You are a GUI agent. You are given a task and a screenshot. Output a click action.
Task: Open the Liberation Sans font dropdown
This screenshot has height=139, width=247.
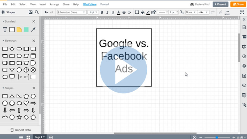tap(72, 12)
